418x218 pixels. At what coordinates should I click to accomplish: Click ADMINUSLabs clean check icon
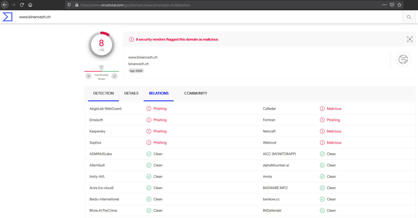click(x=149, y=154)
